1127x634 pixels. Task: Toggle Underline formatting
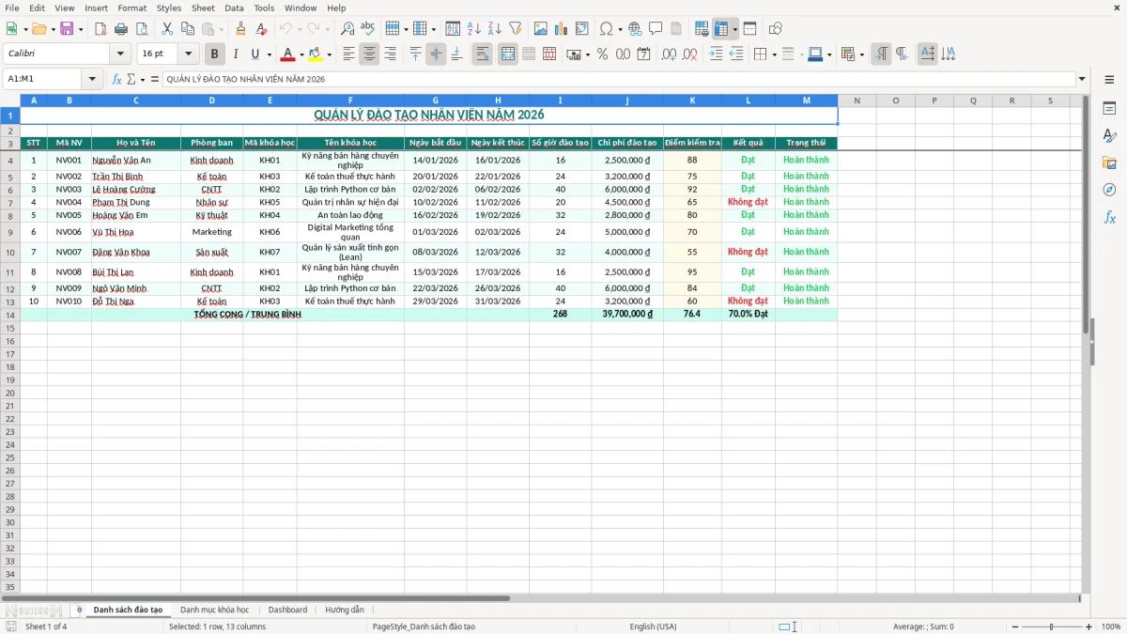pos(255,54)
